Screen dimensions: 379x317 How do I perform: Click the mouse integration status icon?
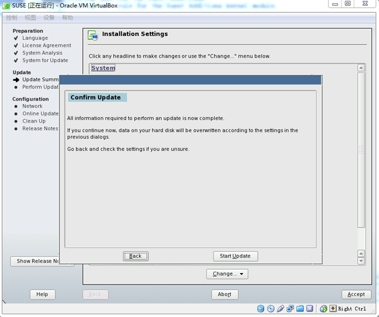click(x=323, y=308)
